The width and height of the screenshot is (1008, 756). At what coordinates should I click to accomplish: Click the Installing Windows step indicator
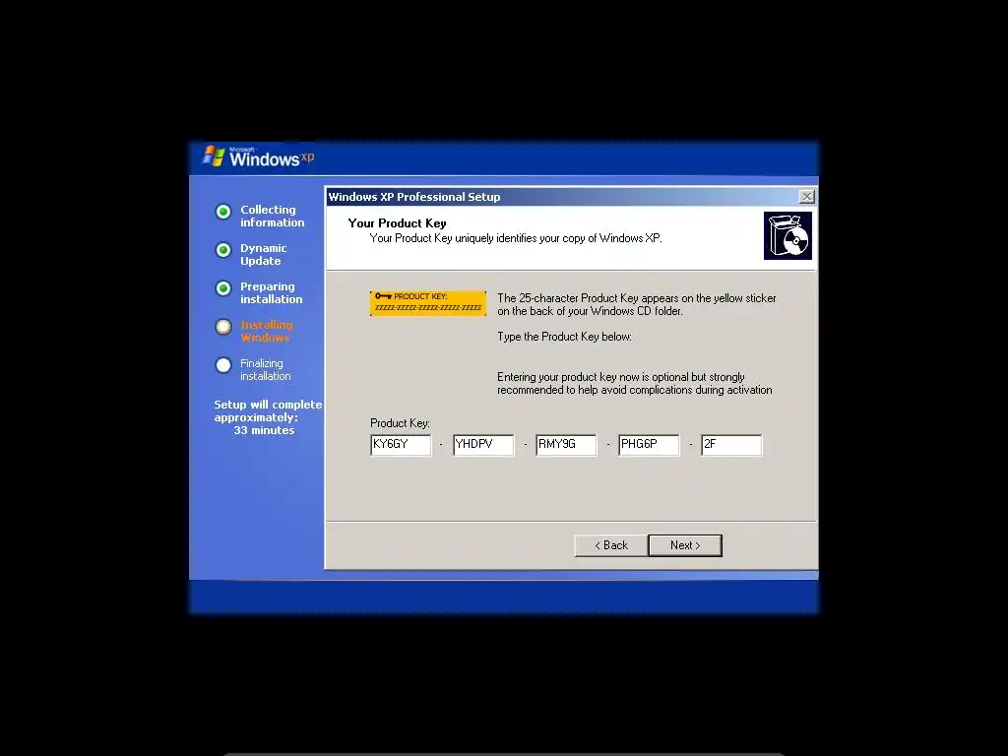(223, 327)
